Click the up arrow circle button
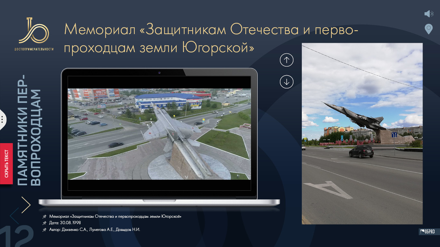This screenshot has height=247, width=440. 287,60
